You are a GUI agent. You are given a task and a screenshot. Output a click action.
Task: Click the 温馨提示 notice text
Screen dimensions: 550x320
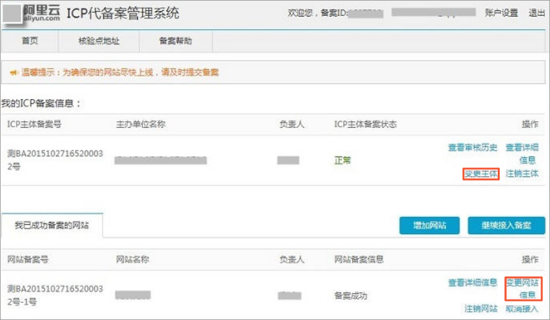pyautogui.click(x=120, y=73)
